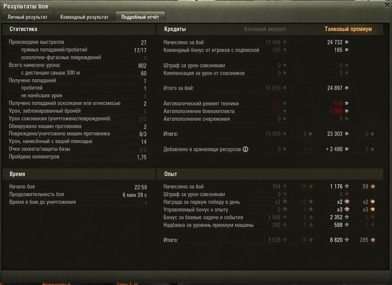Image resolution: width=392 pixels, height=285 pixels.
Task: Click the Танковый премиум column header
Action: click(x=348, y=29)
